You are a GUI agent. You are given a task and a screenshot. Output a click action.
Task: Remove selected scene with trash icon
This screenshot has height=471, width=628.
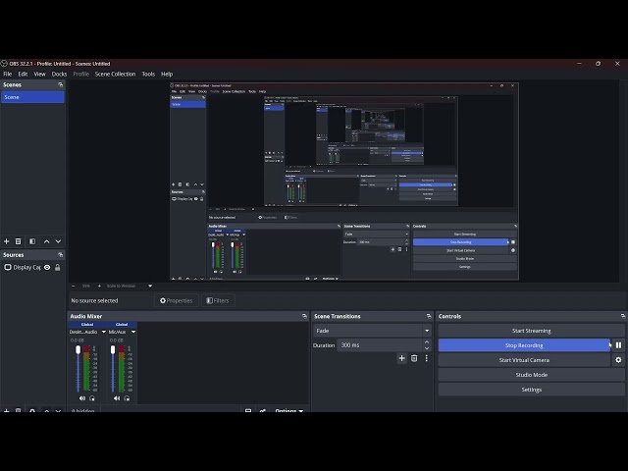coord(18,241)
